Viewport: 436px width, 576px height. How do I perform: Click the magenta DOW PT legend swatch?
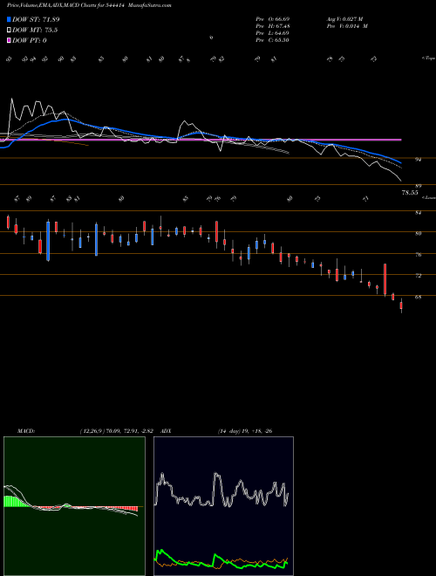point(9,40)
